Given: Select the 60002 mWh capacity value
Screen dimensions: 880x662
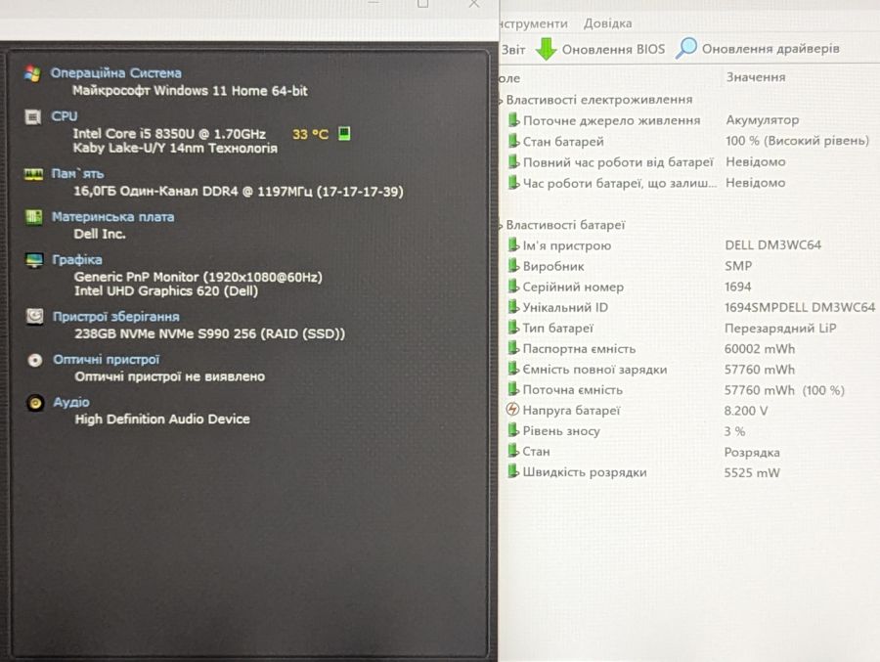Looking at the screenshot, I should tap(760, 349).
